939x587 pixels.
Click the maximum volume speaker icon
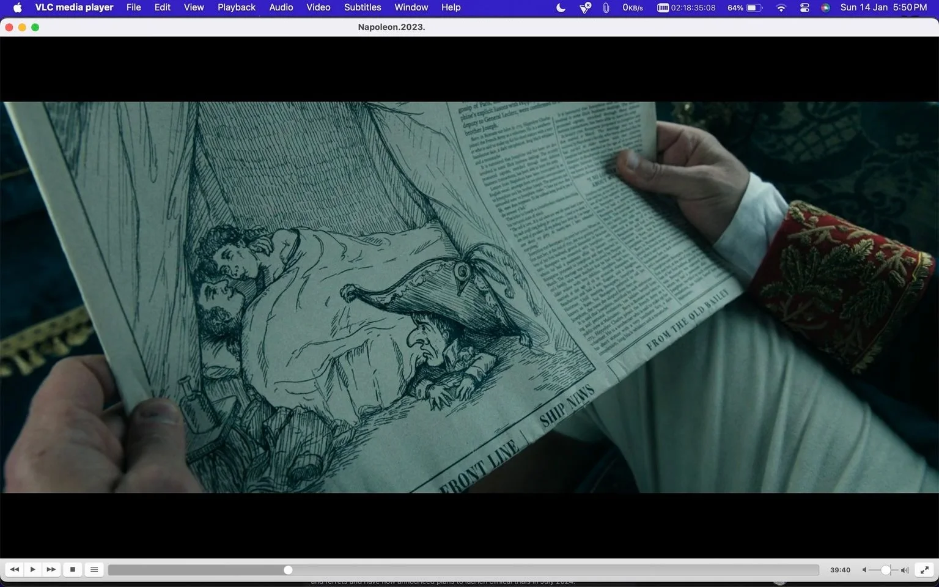(x=905, y=570)
